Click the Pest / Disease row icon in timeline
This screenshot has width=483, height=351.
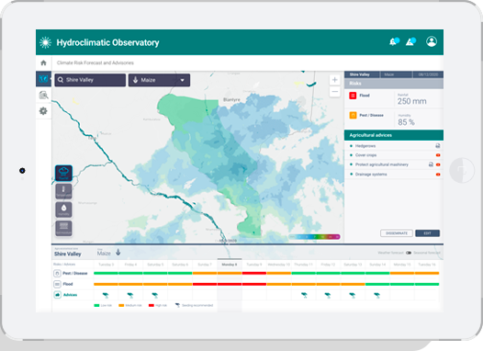coord(57,273)
